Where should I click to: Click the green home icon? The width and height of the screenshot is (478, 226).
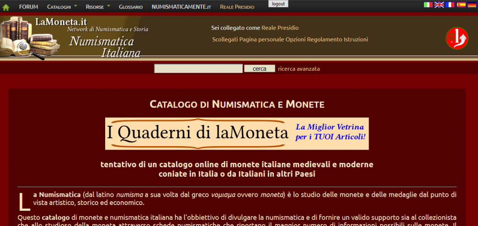[x=6, y=7]
